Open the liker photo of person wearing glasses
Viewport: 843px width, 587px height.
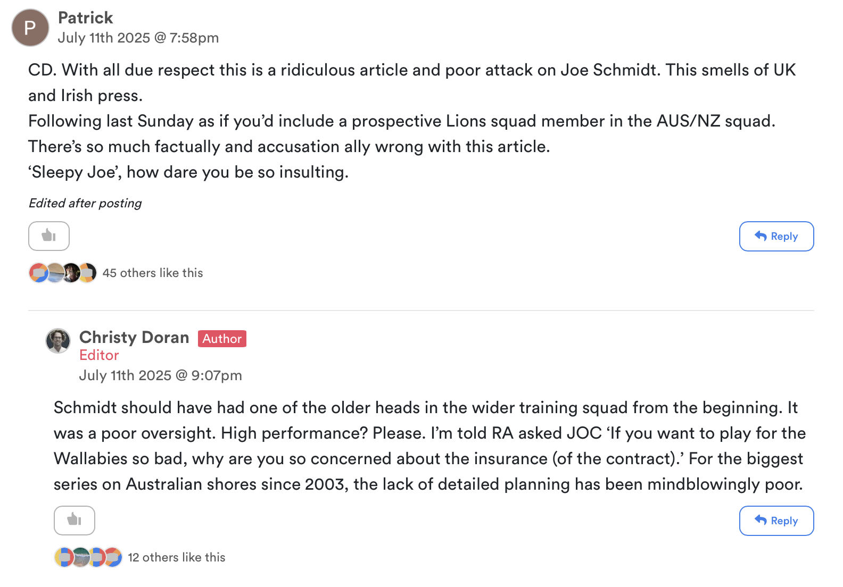click(x=71, y=273)
